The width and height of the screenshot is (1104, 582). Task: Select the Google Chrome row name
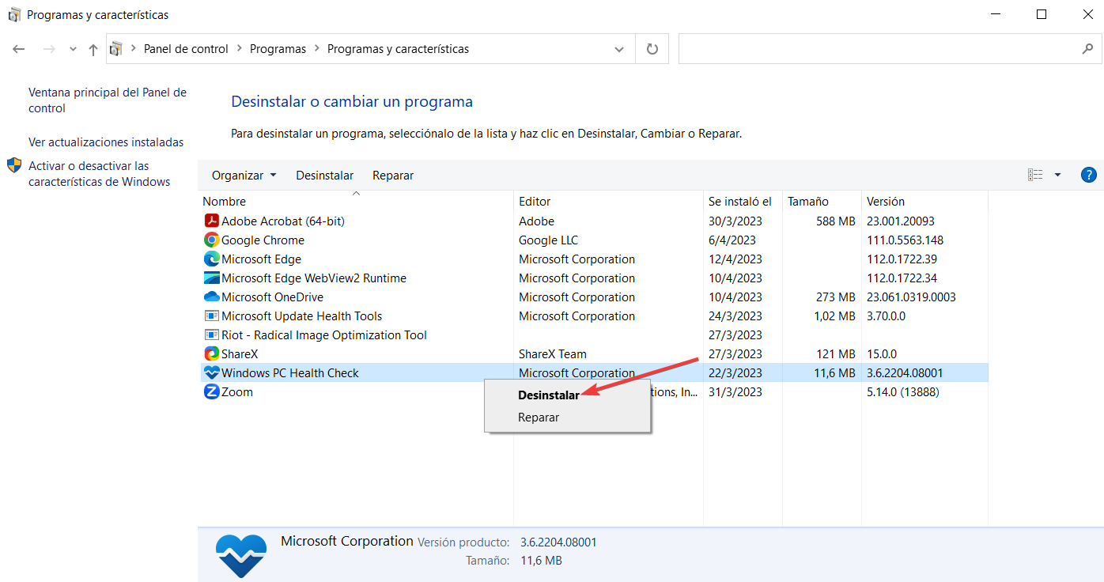point(263,240)
